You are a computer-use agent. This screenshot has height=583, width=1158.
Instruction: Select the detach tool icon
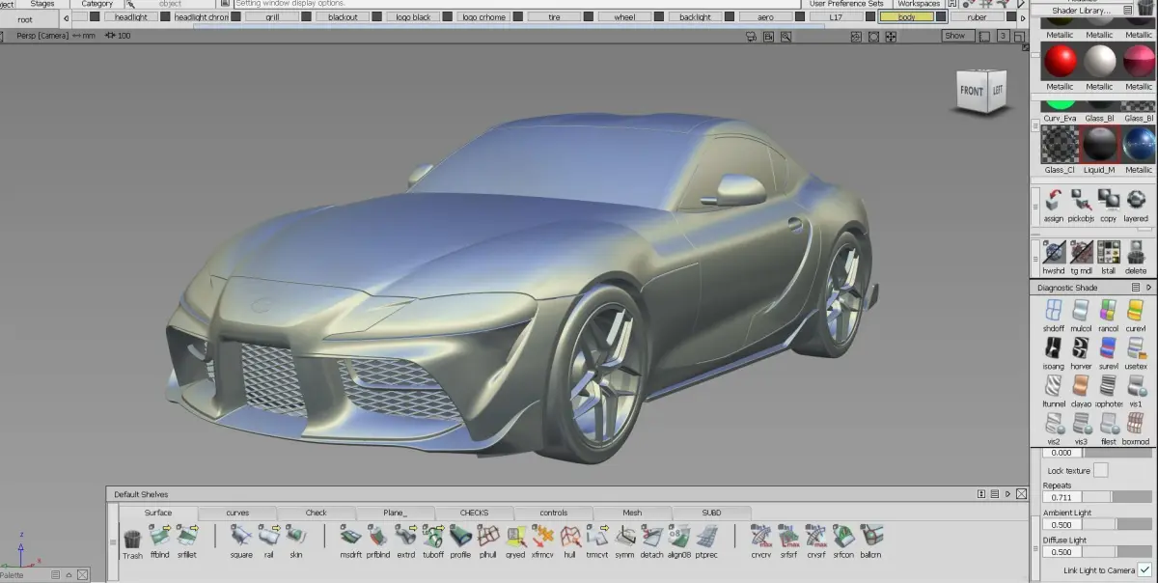(652, 540)
